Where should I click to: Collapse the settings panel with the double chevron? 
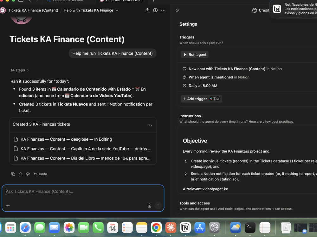coord(177,10)
